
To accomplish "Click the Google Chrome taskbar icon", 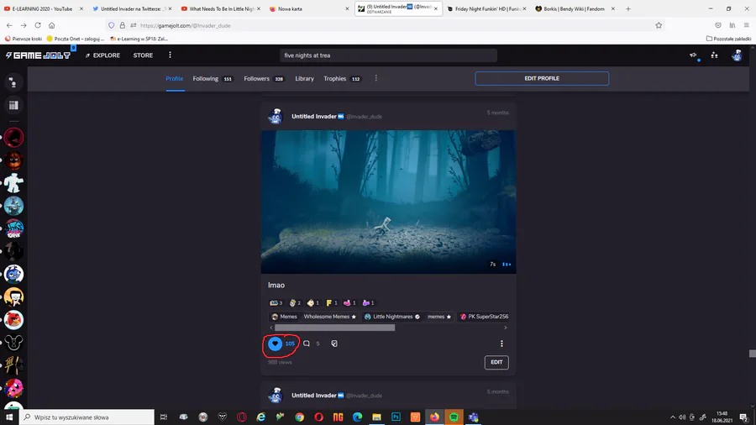I will point(299,417).
